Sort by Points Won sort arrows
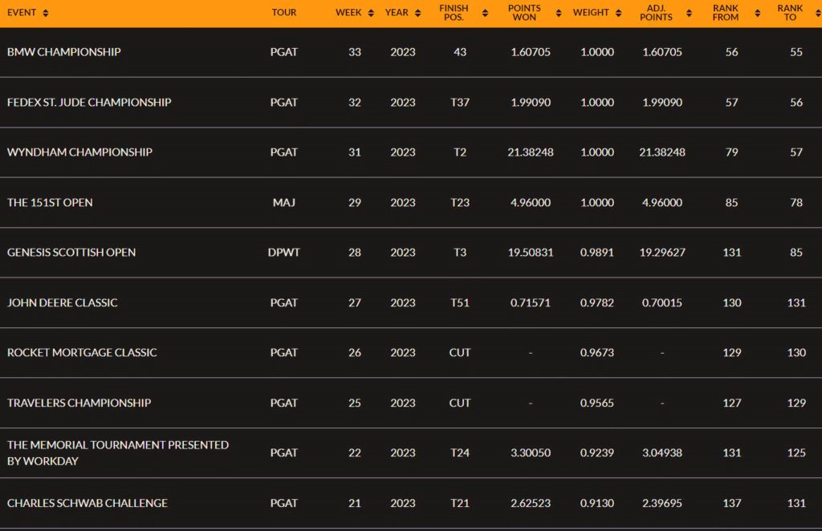The height and width of the screenshot is (531, 822). (559, 13)
